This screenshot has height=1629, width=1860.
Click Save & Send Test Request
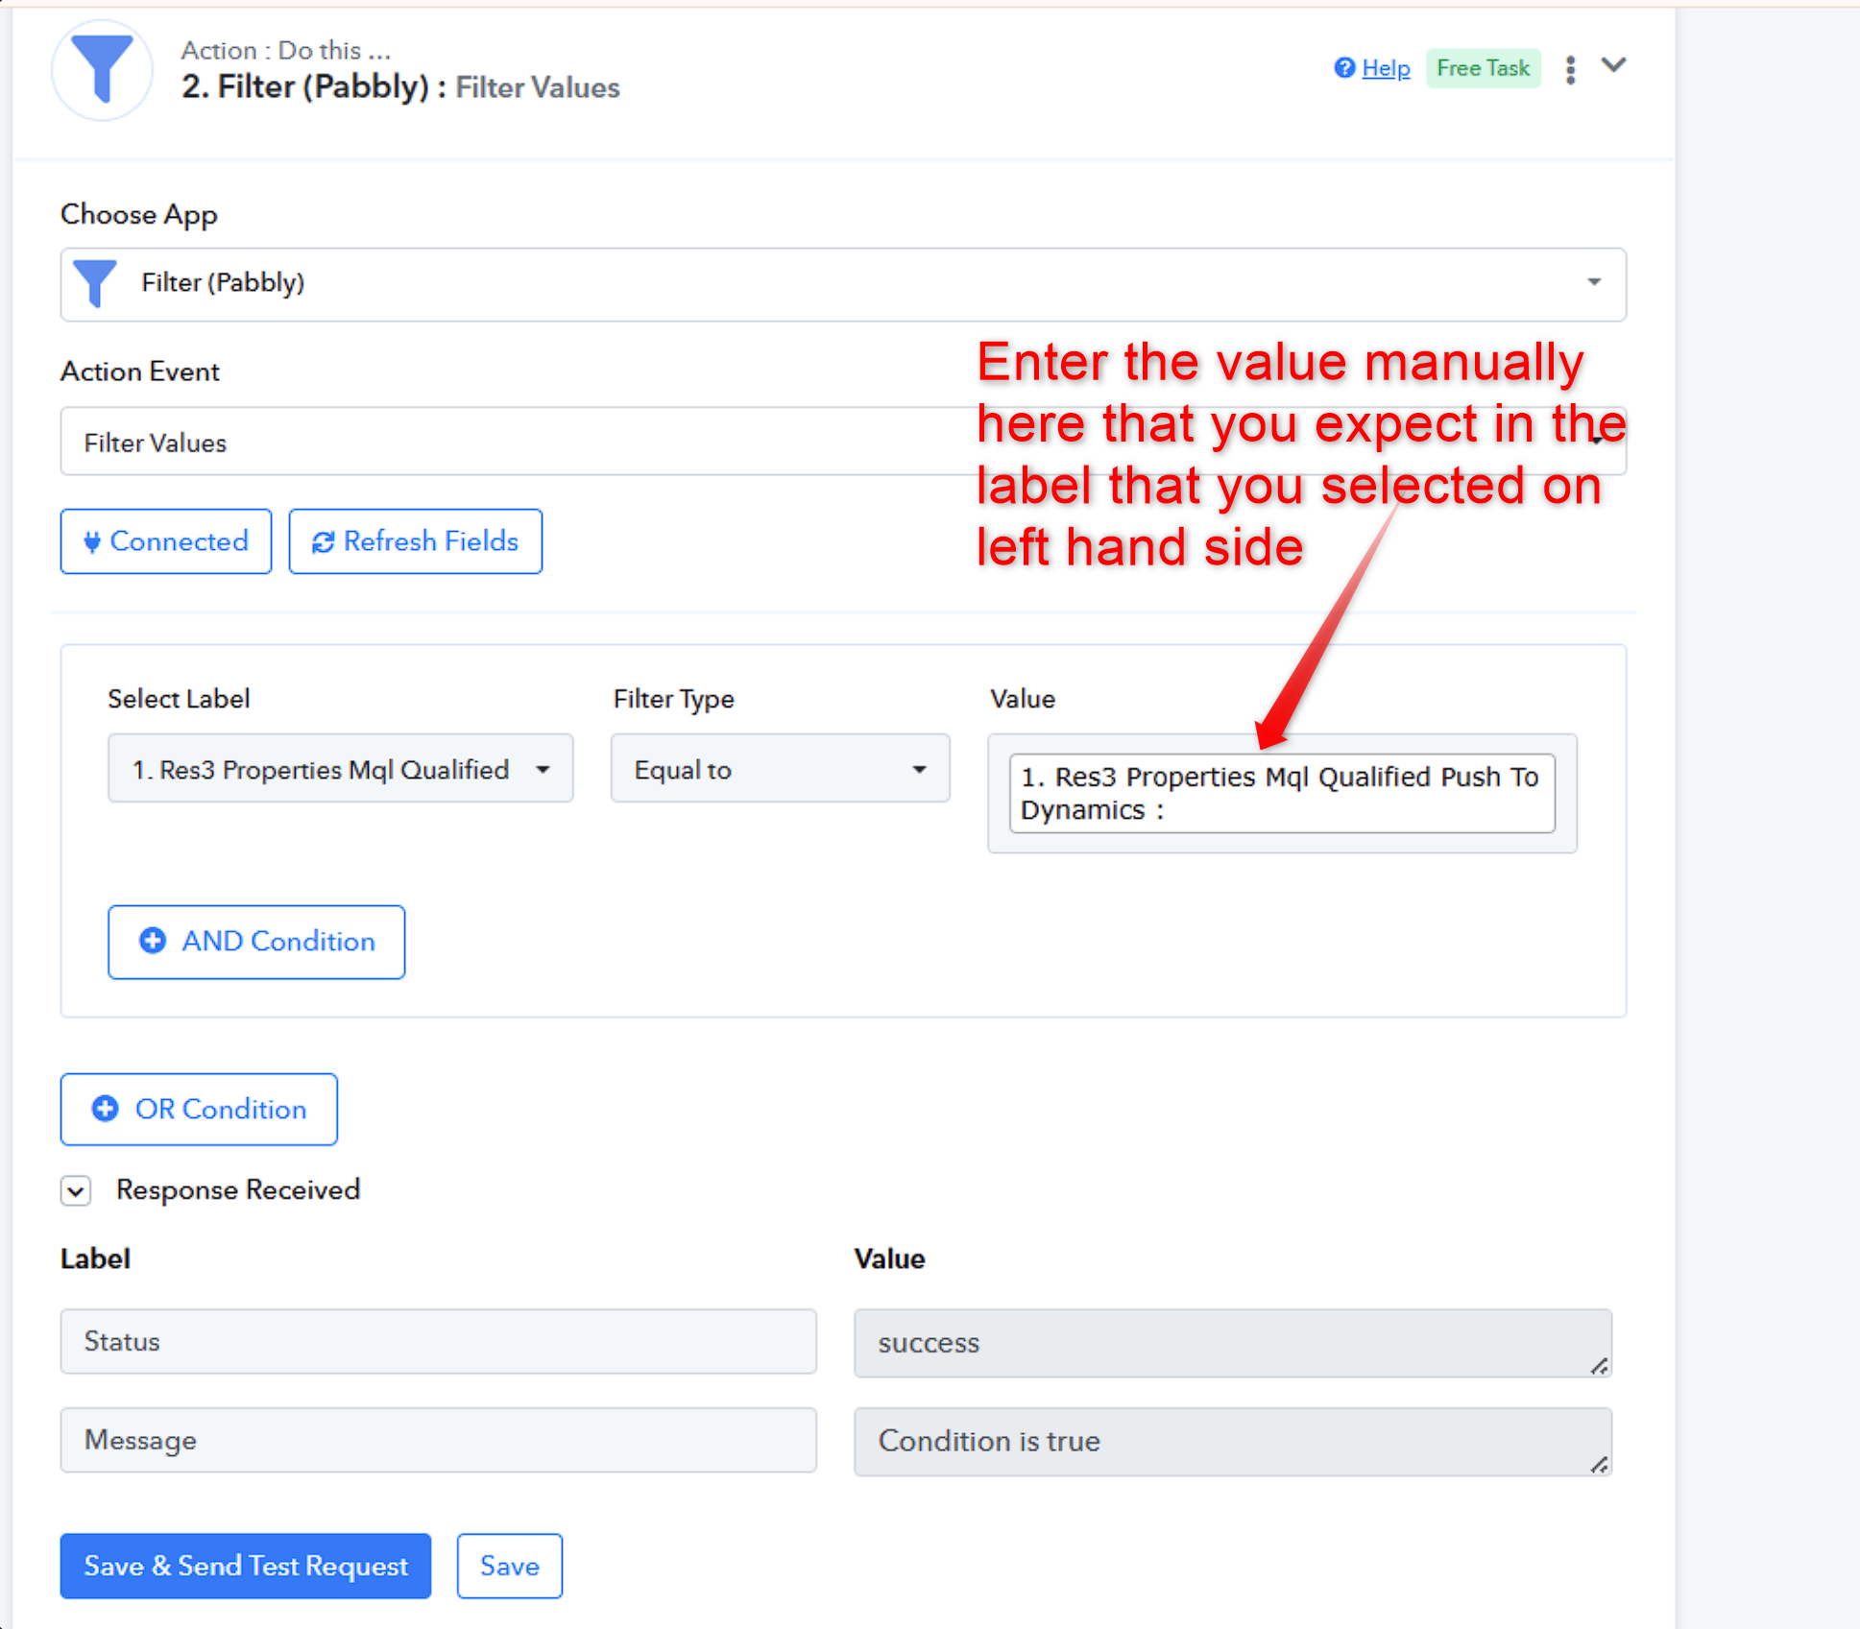[x=245, y=1566]
